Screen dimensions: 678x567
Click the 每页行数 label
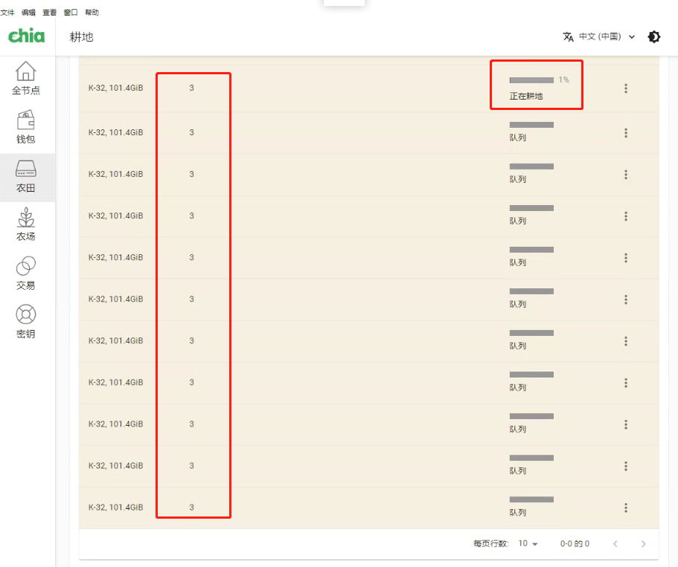(x=490, y=544)
